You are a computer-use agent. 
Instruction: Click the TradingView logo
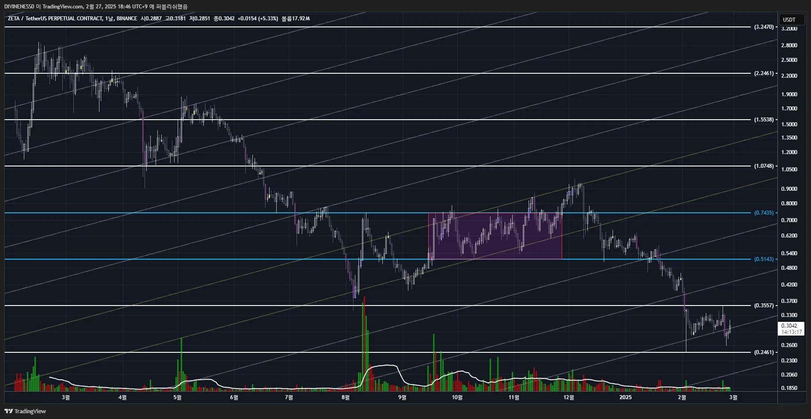tap(25, 411)
